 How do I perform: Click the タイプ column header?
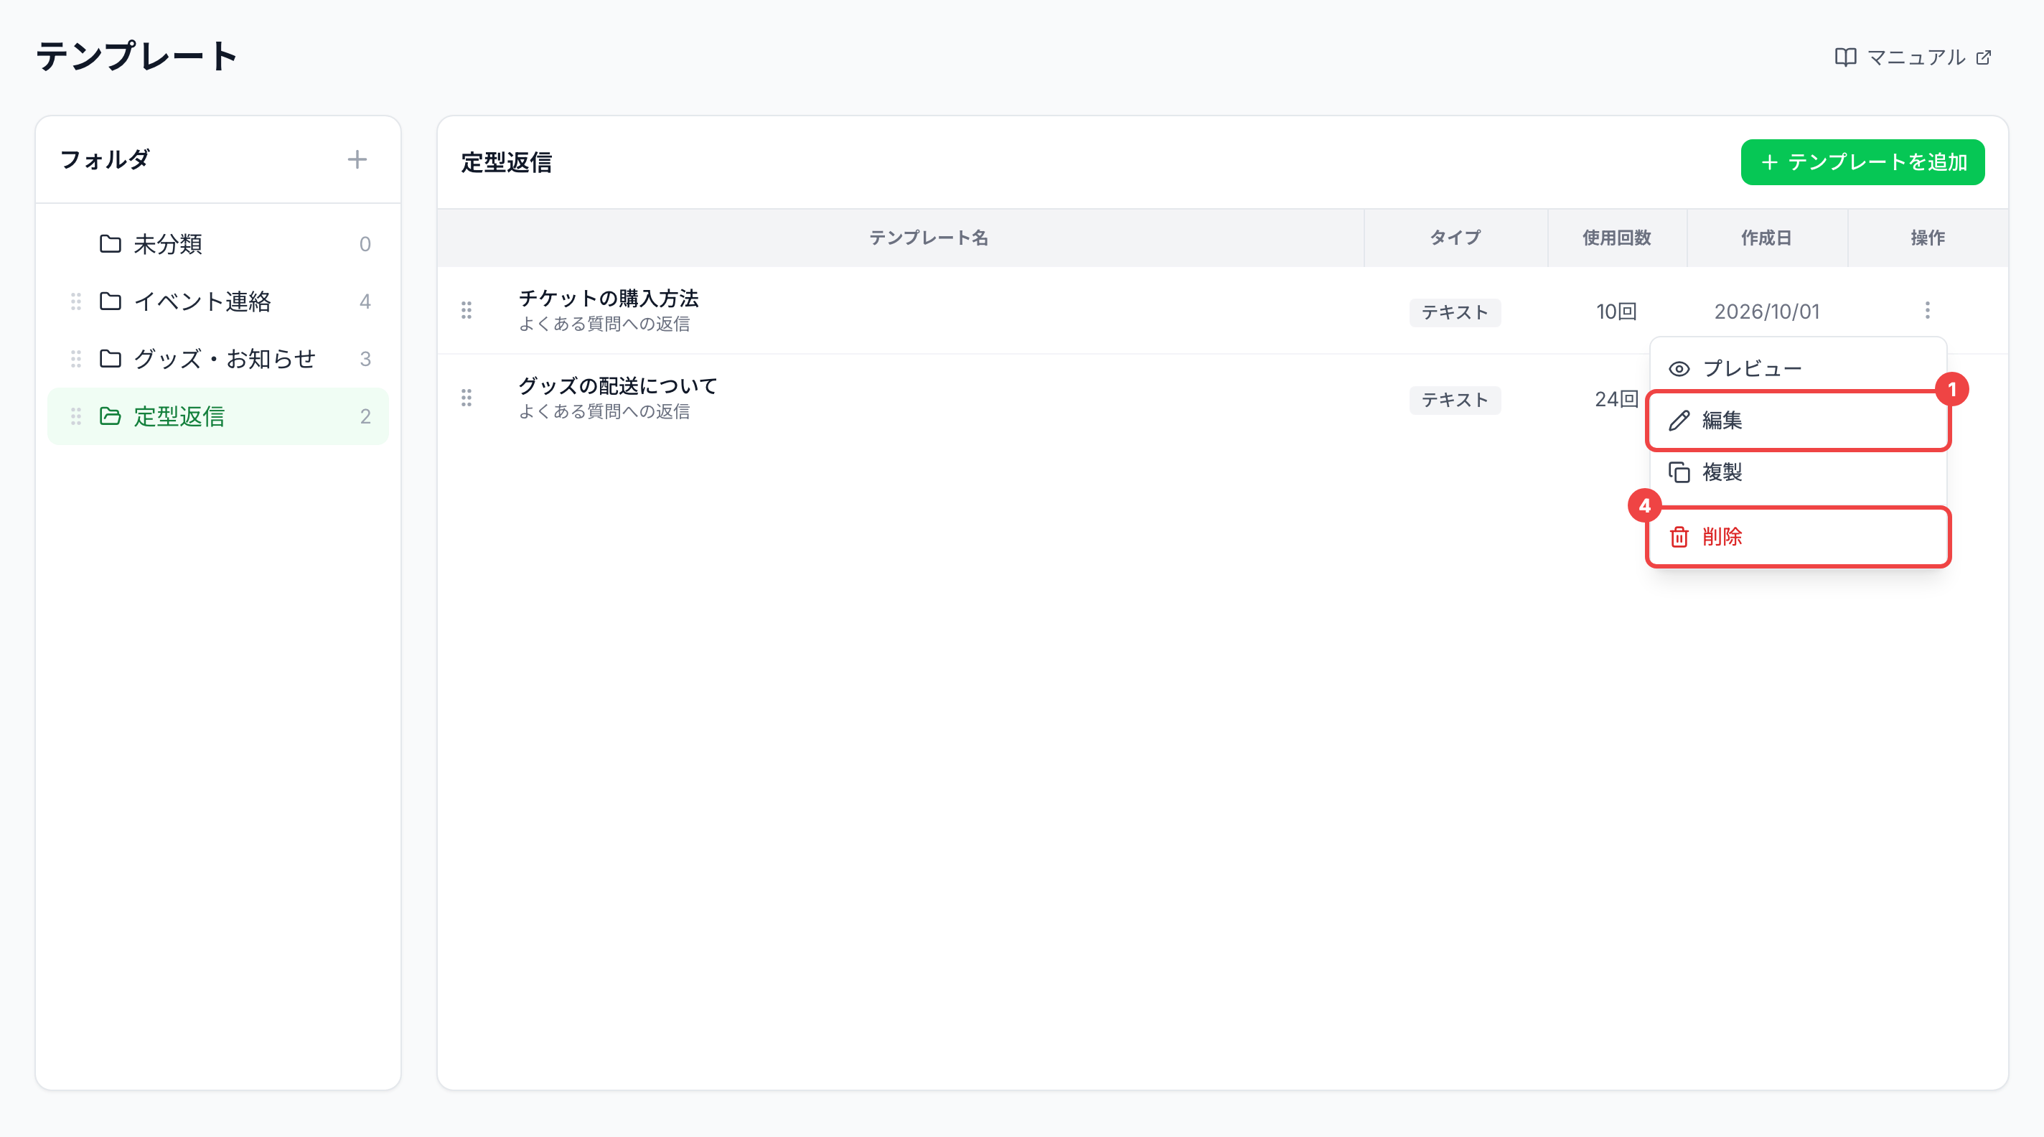point(1455,238)
